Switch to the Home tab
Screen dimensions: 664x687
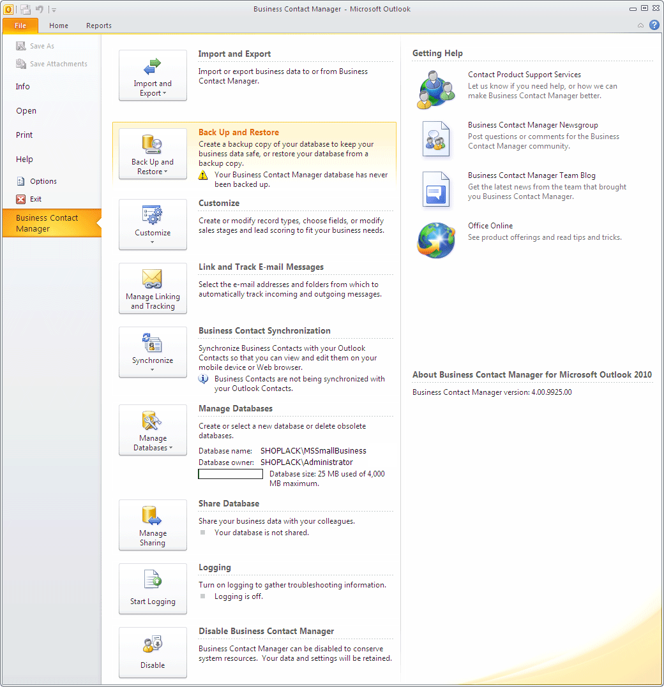(x=59, y=26)
